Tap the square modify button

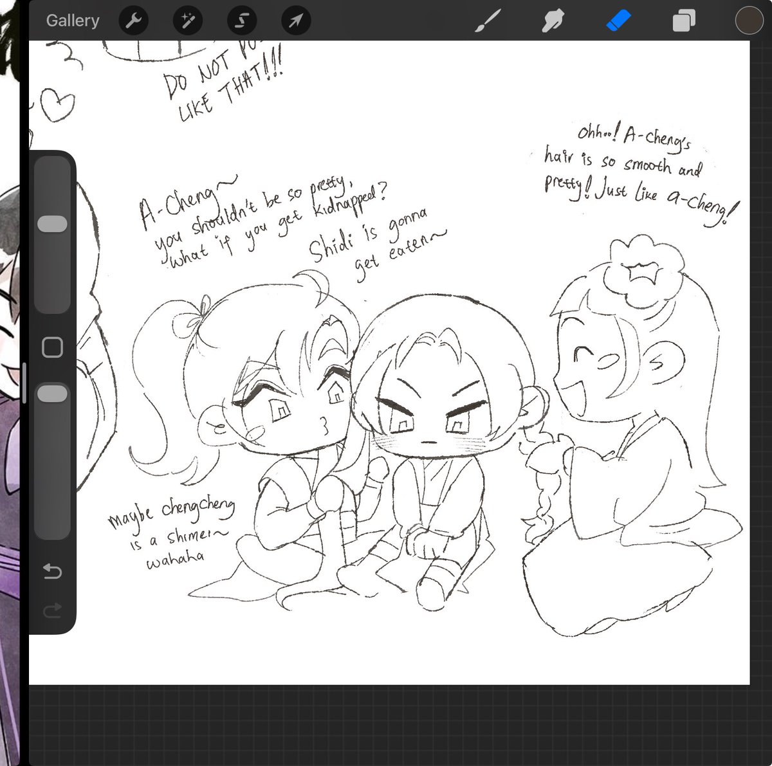52,347
